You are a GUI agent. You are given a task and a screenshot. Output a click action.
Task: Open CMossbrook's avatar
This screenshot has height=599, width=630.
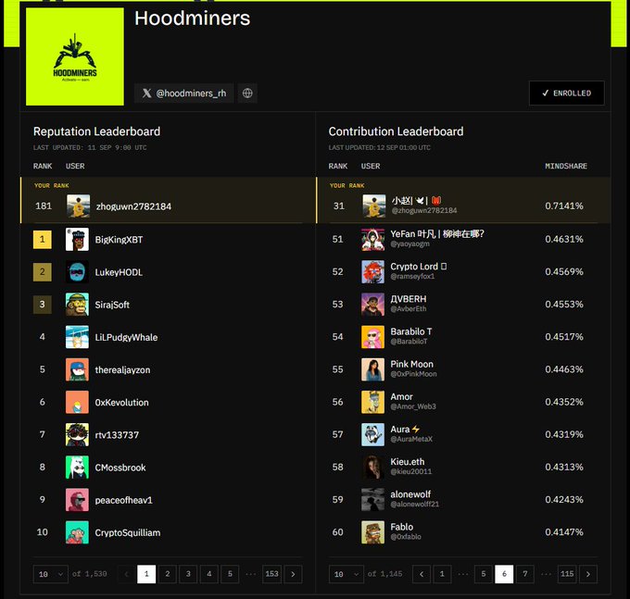(77, 468)
